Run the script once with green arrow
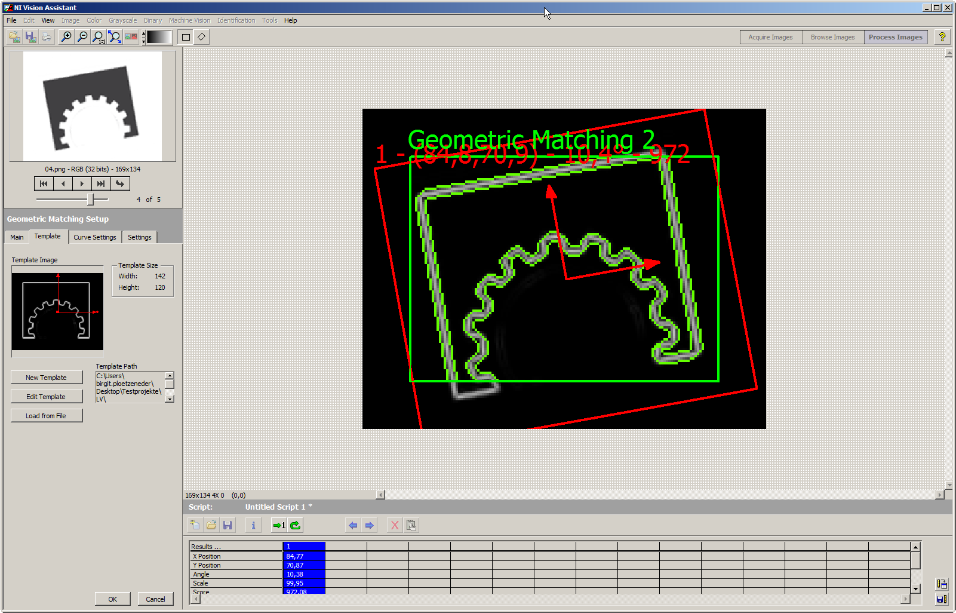This screenshot has height=613, width=956. (279, 525)
